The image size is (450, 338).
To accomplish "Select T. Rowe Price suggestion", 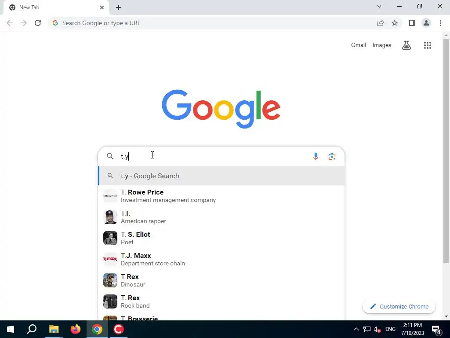I will [x=221, y=196].
